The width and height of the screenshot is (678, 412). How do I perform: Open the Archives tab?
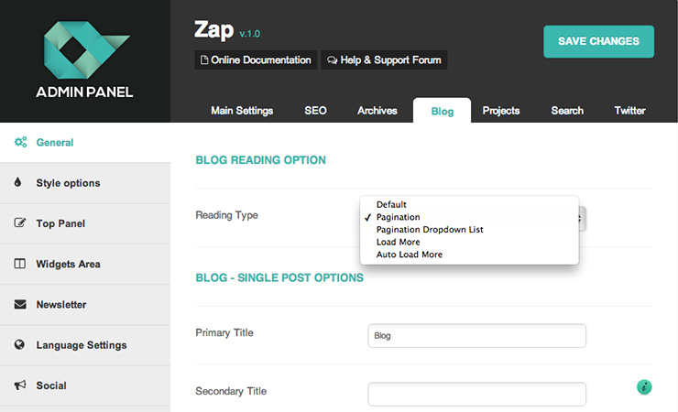pos(377,111)
